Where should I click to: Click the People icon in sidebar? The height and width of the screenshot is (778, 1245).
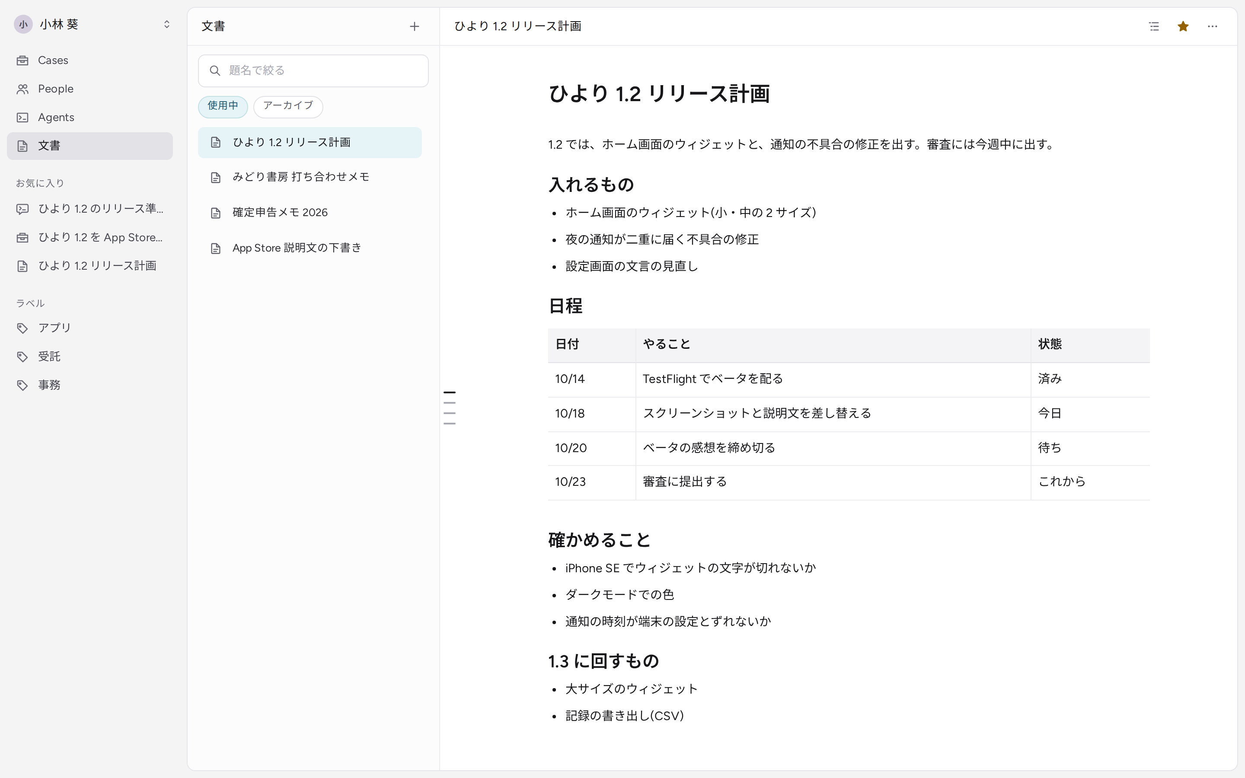[22, 89]
